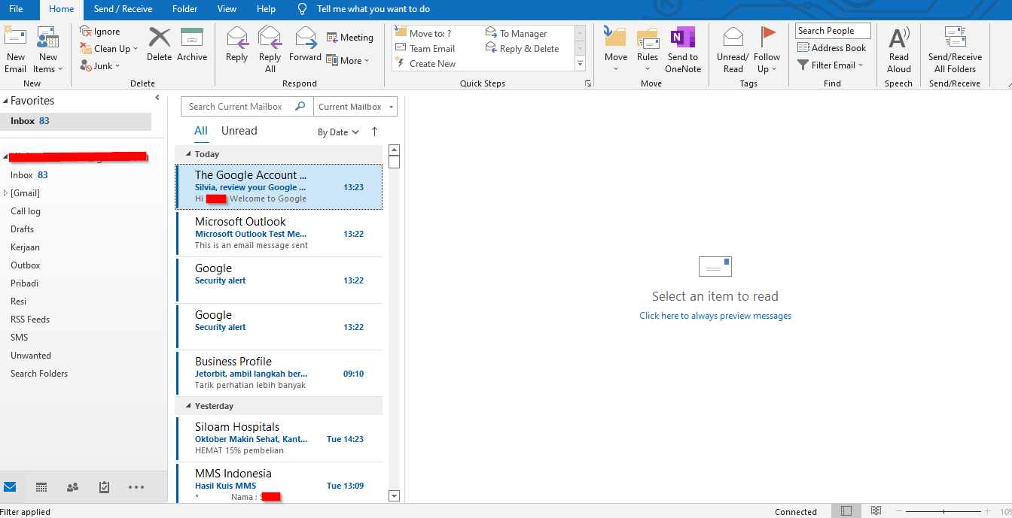1012x518 pixels.
Task: Respond with a Meeting
Action: (350, 38)
